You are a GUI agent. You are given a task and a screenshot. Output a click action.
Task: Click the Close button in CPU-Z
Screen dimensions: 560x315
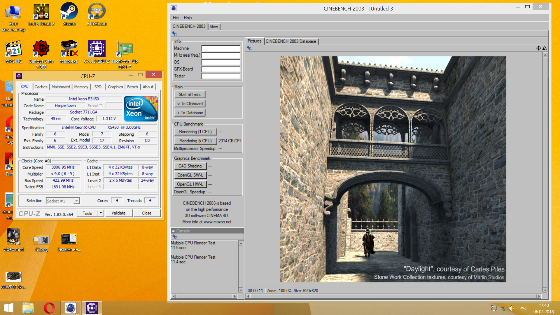tap(147, 213)
